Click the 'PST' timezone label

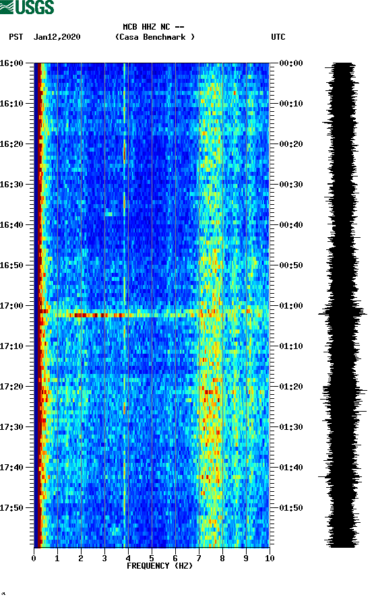(x=16, y=37)
